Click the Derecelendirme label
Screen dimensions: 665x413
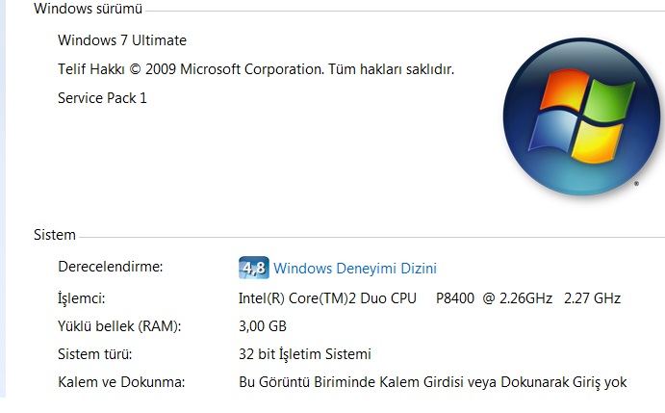coord(111,267)
